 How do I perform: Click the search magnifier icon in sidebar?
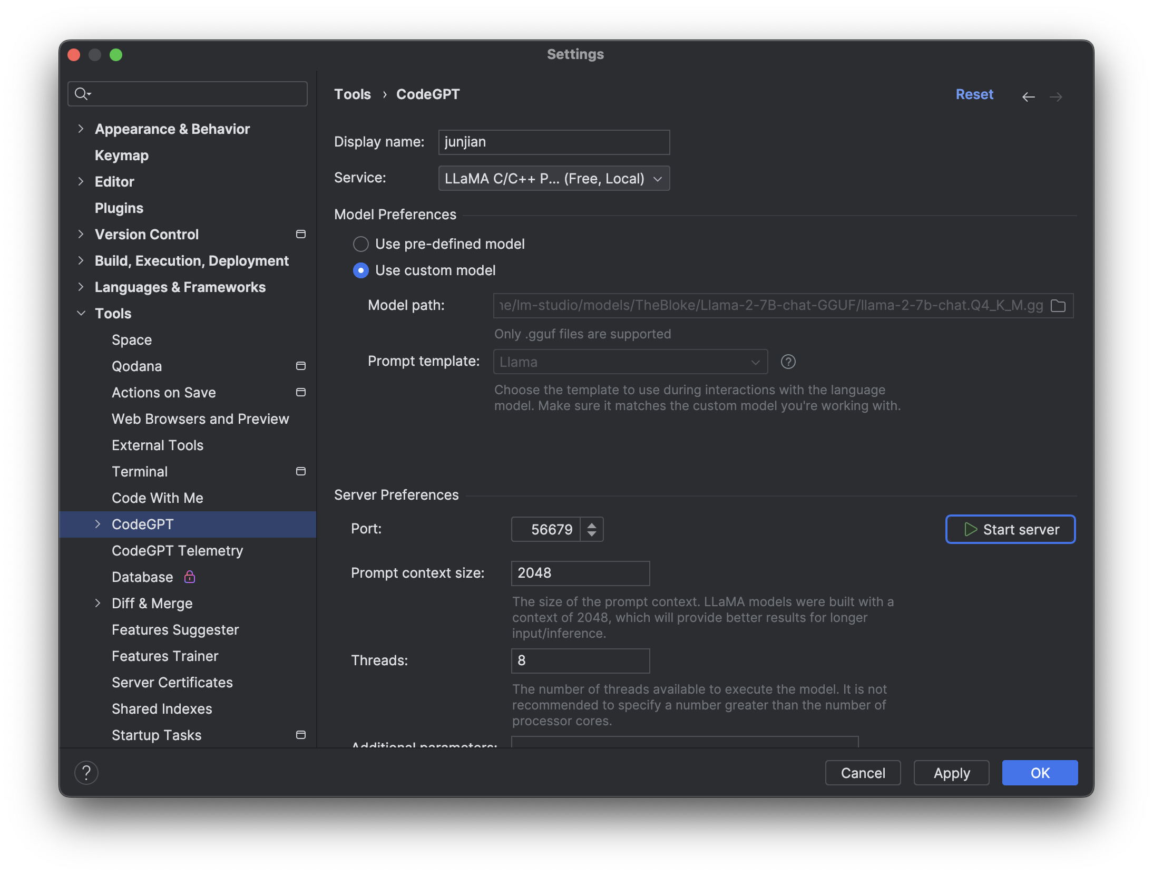pos(82,94)
